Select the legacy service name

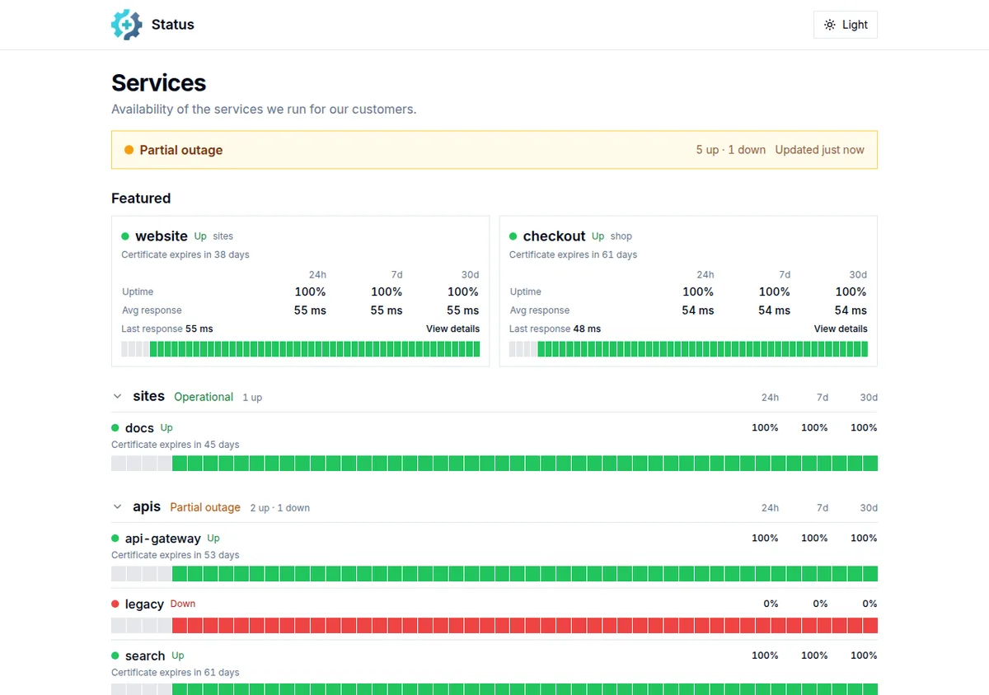click(144, 604)
